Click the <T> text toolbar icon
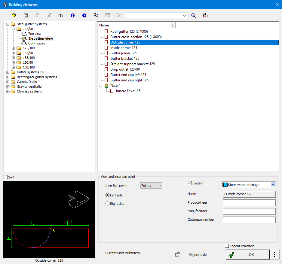282x264 pixels. coord(61,15)
